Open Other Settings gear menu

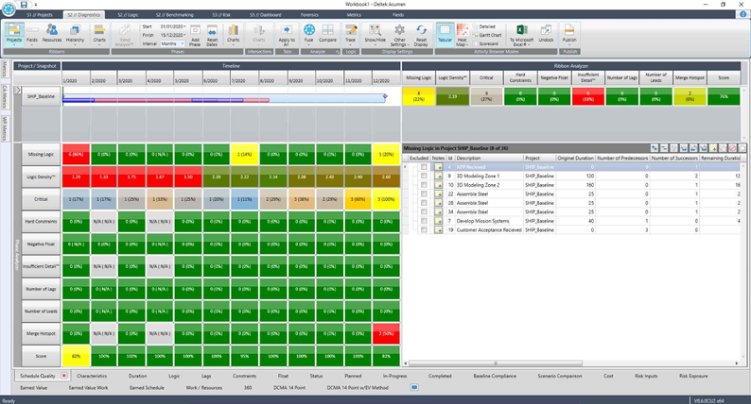pos(399,35)
